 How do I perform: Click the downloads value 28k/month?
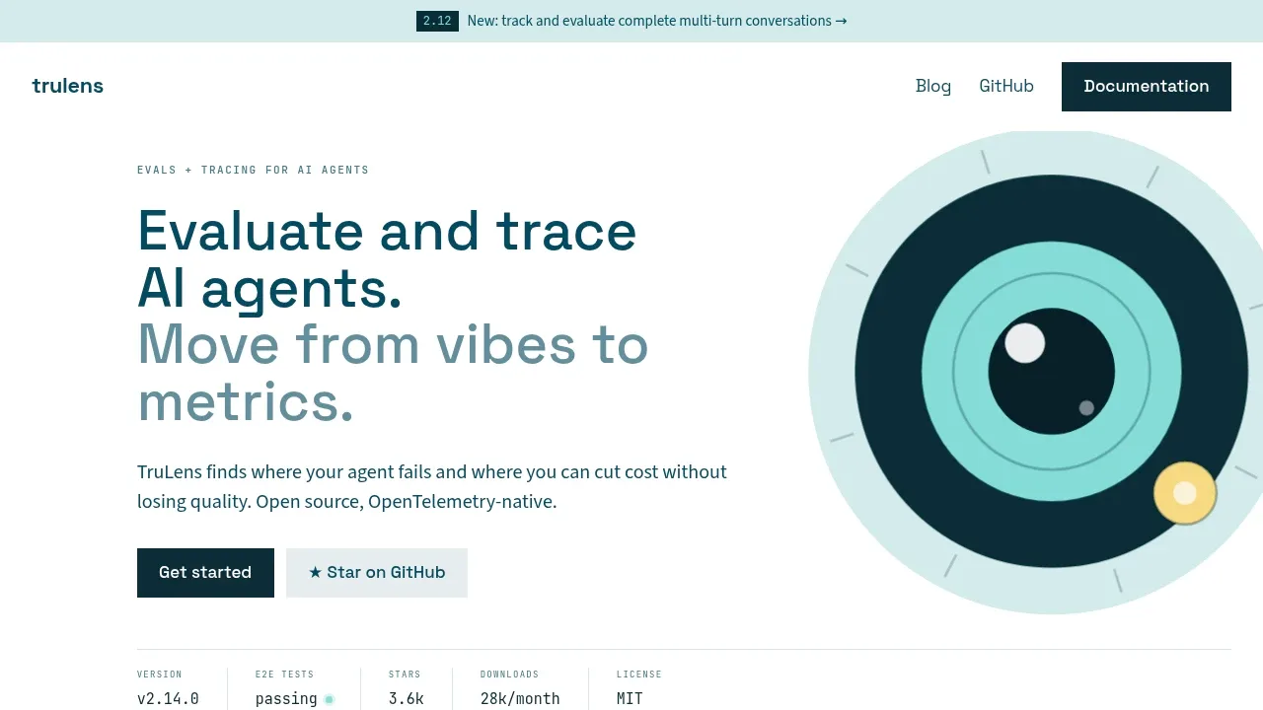tap(520, 699)
